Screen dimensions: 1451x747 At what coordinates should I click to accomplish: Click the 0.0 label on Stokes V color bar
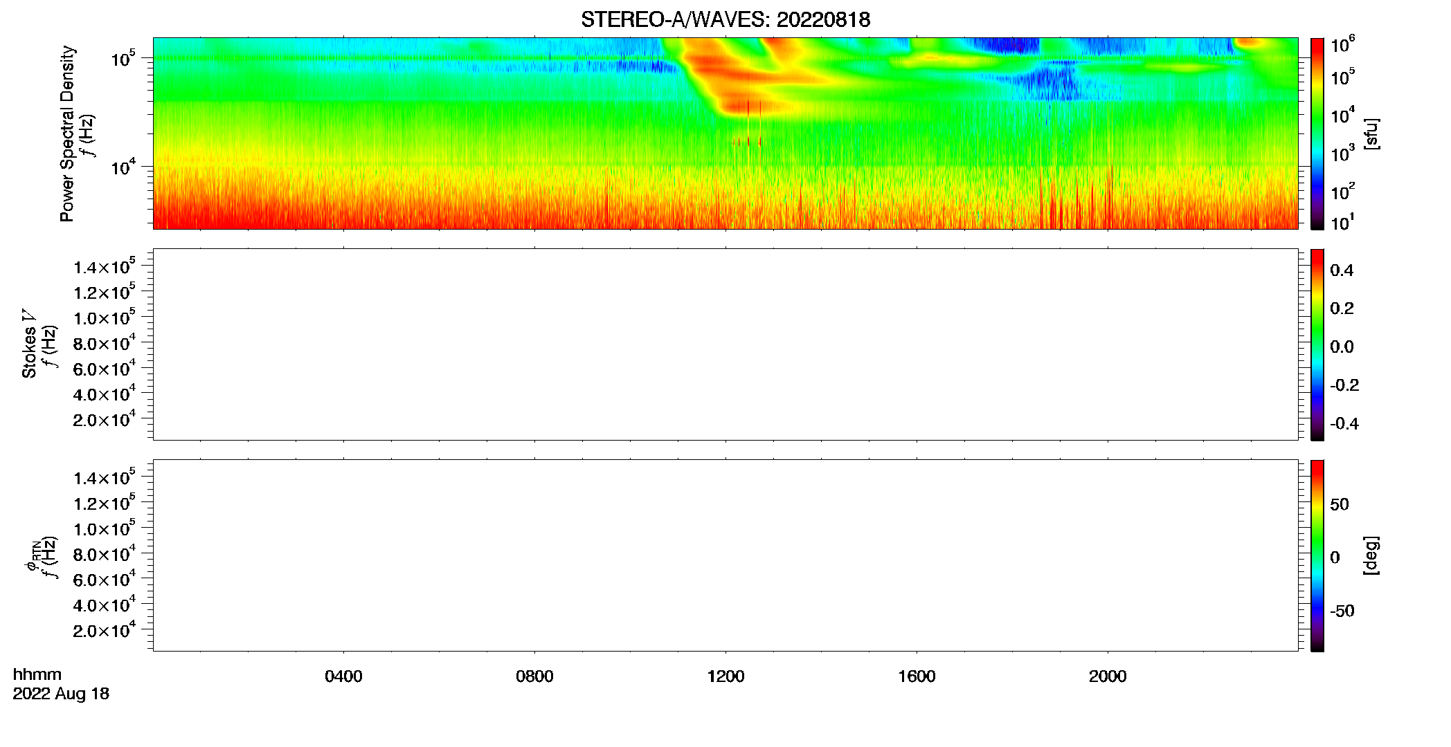point(1342,347)
